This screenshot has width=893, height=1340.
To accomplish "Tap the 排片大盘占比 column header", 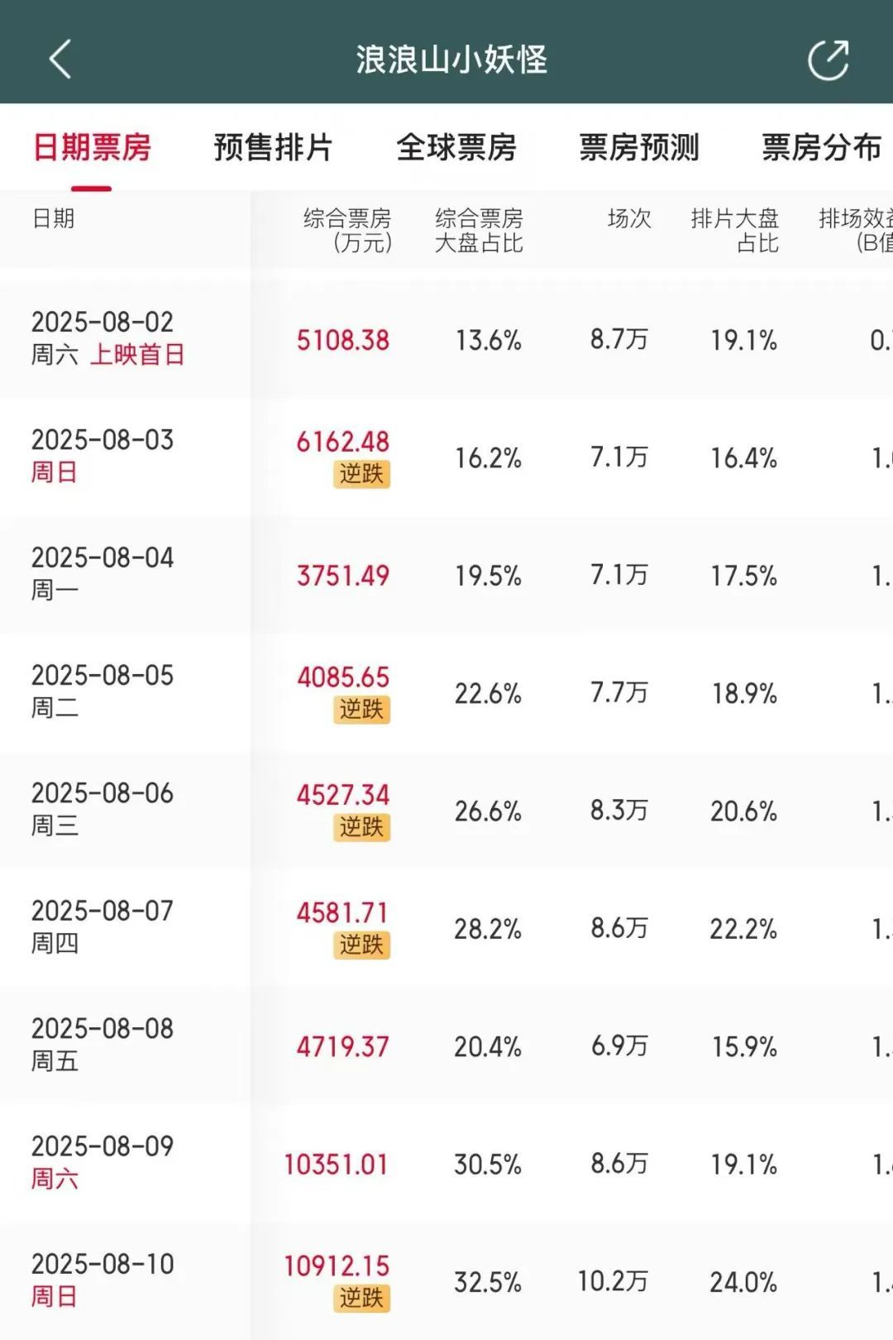I will click(x=735, y=230).
